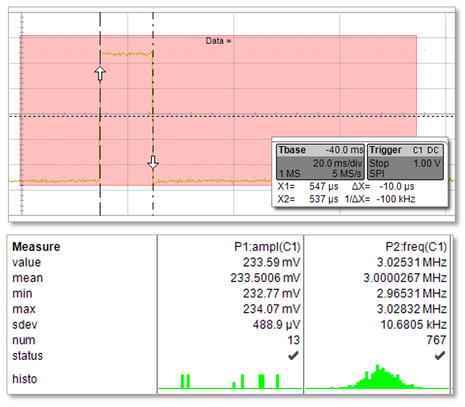Click the up-arrow cursor marker on rising edge
Viewport: 465px width, 407px height.
click(100, 73)
